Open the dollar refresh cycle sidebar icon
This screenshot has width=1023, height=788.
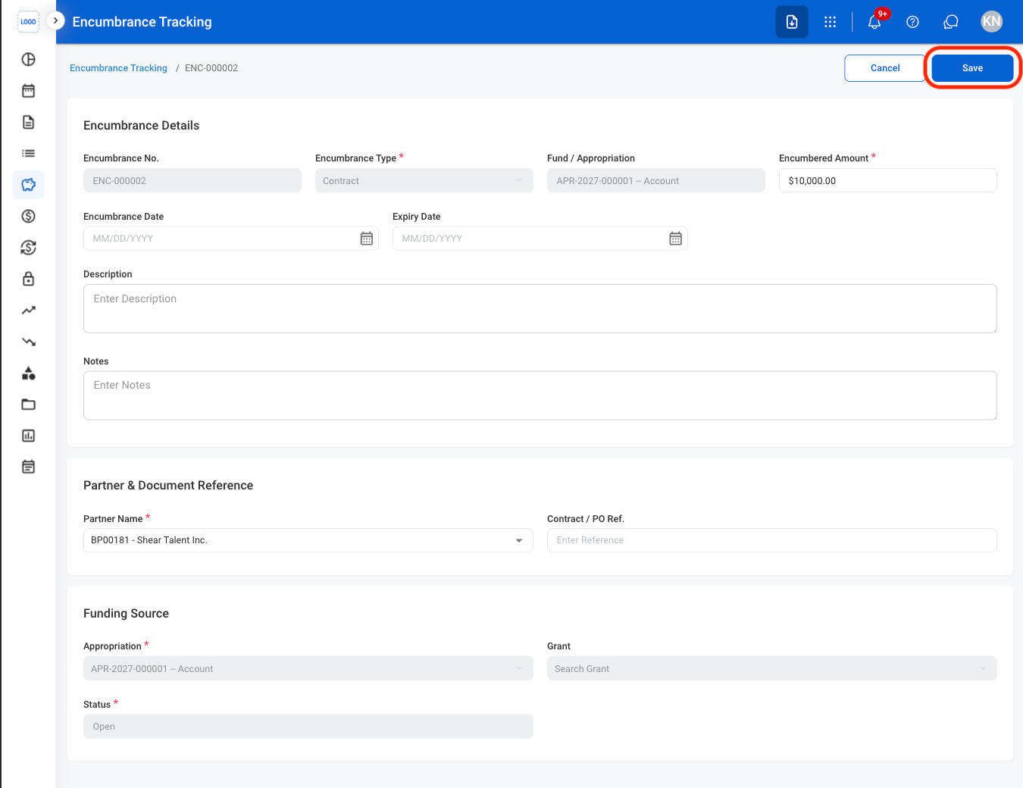tap(28, 248)
